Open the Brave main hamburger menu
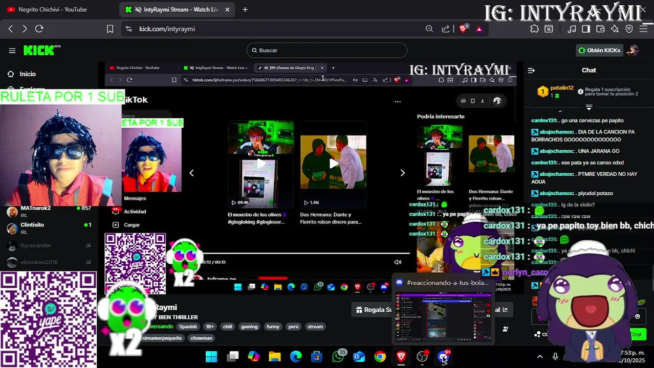 pyautogui.click(x=644, y=29)
